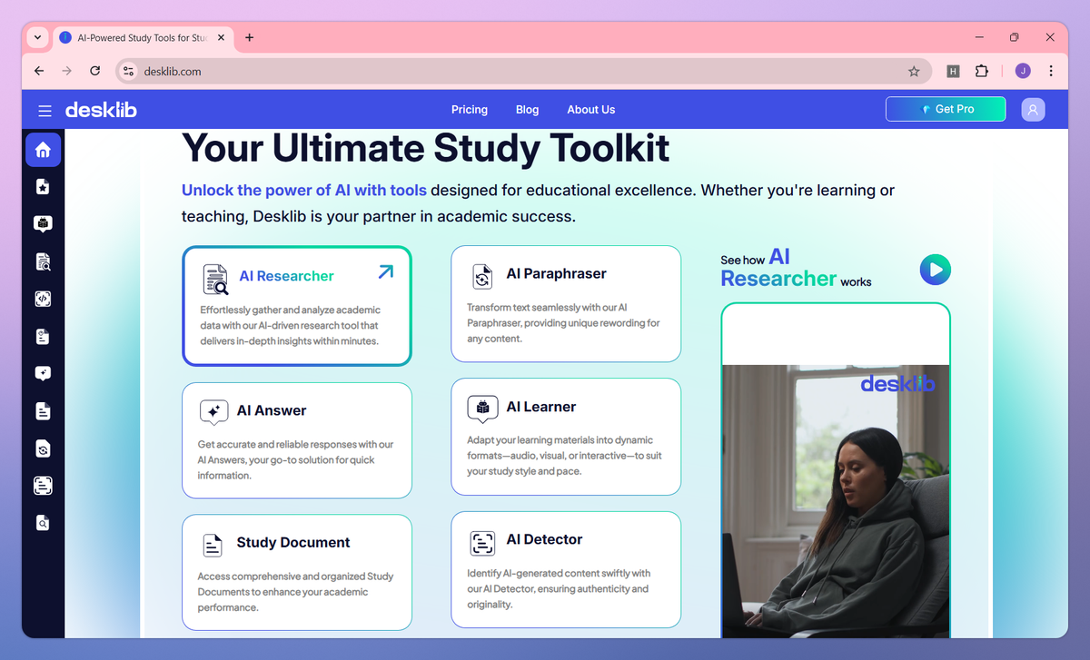Open the browser extensions puzzle icon
This screenshot has width=1090, height=660.
click(982, 71)
